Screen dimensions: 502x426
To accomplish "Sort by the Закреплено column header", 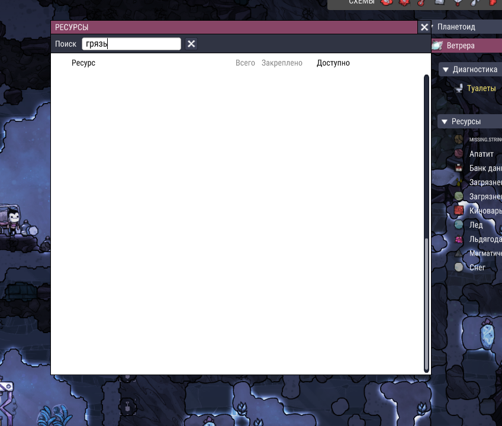I will 282,63.
